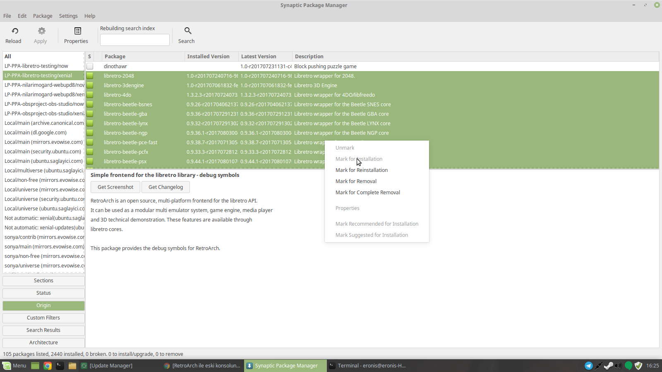The width and height of the screenshot is (662, 372).
Task: Sort by Description column header
Action: click(475, 56)
